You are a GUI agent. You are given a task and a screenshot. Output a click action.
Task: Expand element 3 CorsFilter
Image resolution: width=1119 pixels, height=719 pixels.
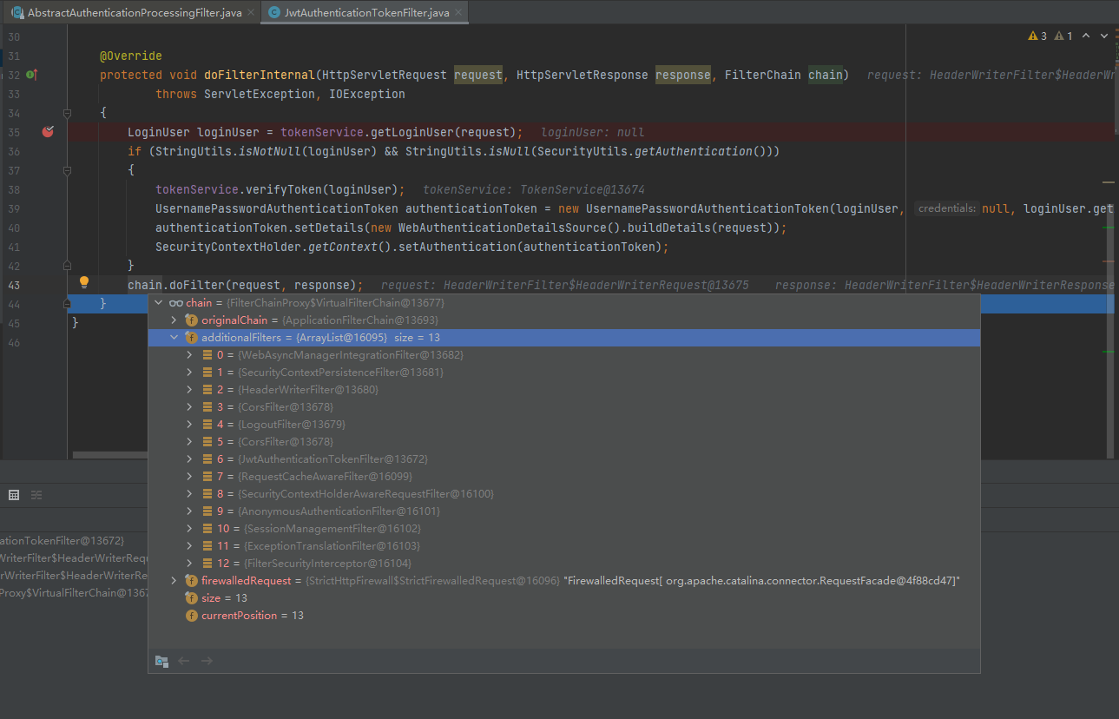189,407
